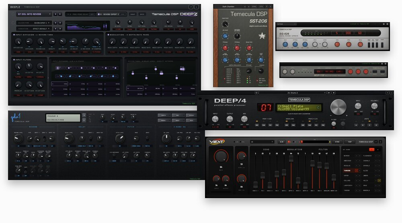Click the VEXT logo
Screen dimensions: 402x223
217,141
